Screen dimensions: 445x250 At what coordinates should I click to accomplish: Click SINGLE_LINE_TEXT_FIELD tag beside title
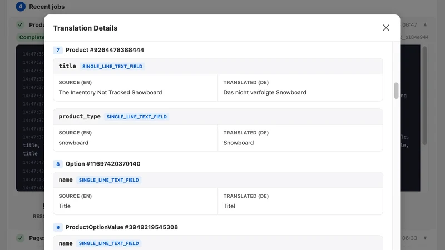click(112, 66)
